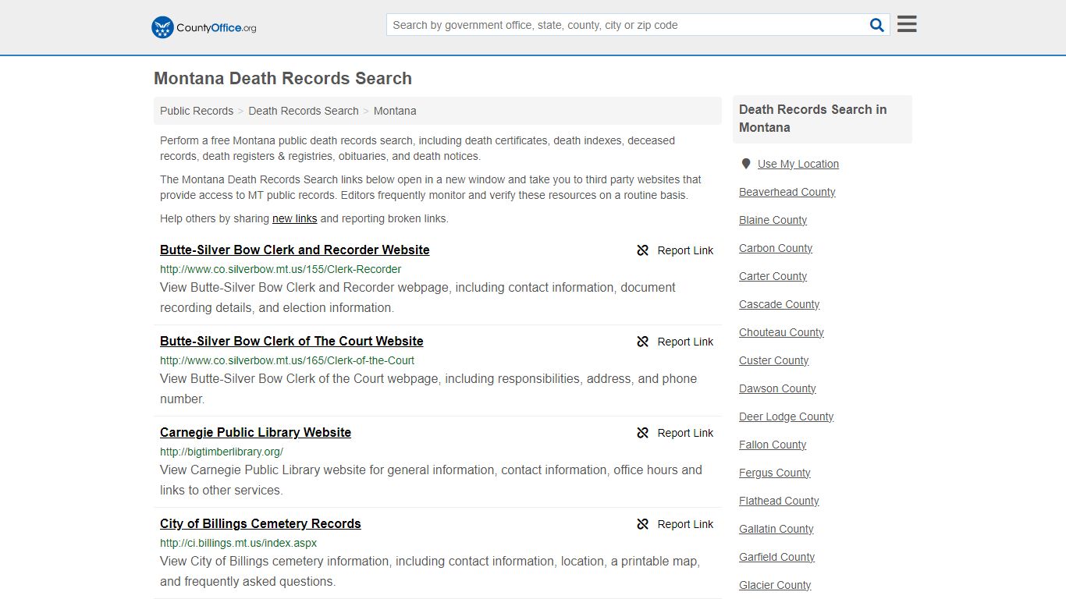
Task: Select Carter County
Action: click(x=773, y=276)
